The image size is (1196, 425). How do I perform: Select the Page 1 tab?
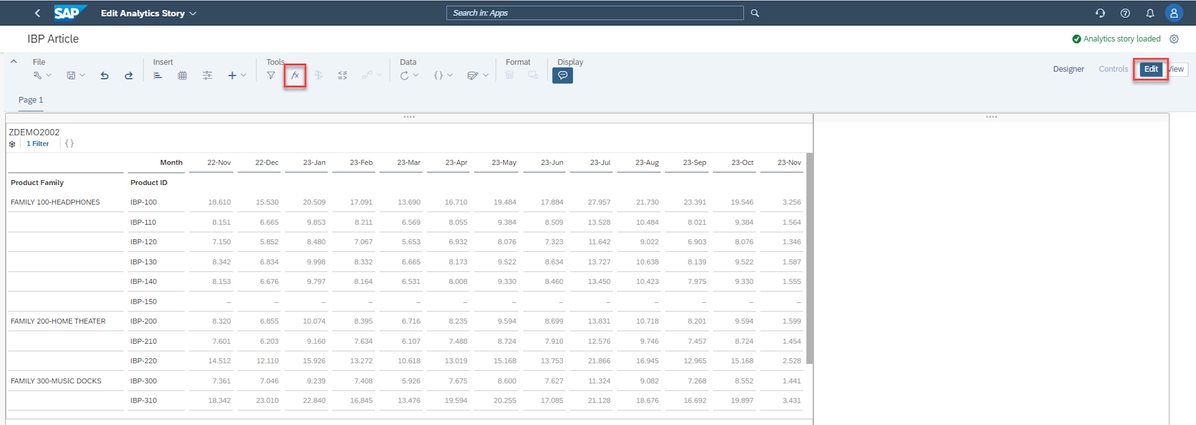tap(31, 99)
